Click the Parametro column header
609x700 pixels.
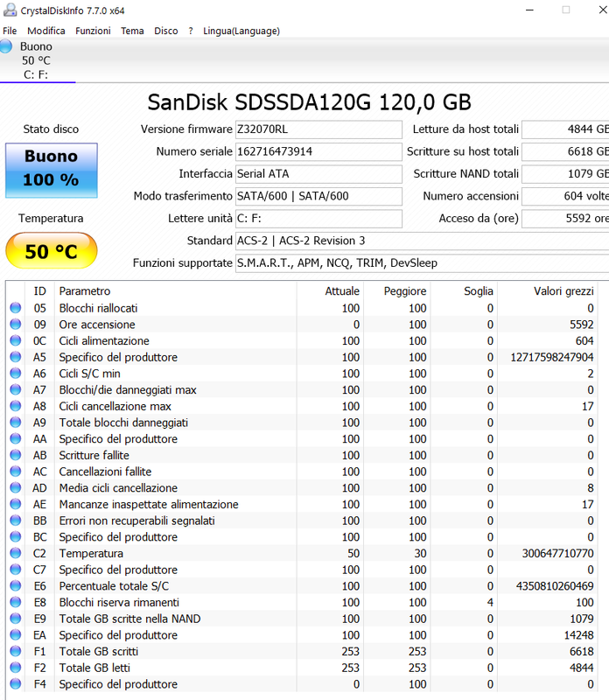[176, 291]
